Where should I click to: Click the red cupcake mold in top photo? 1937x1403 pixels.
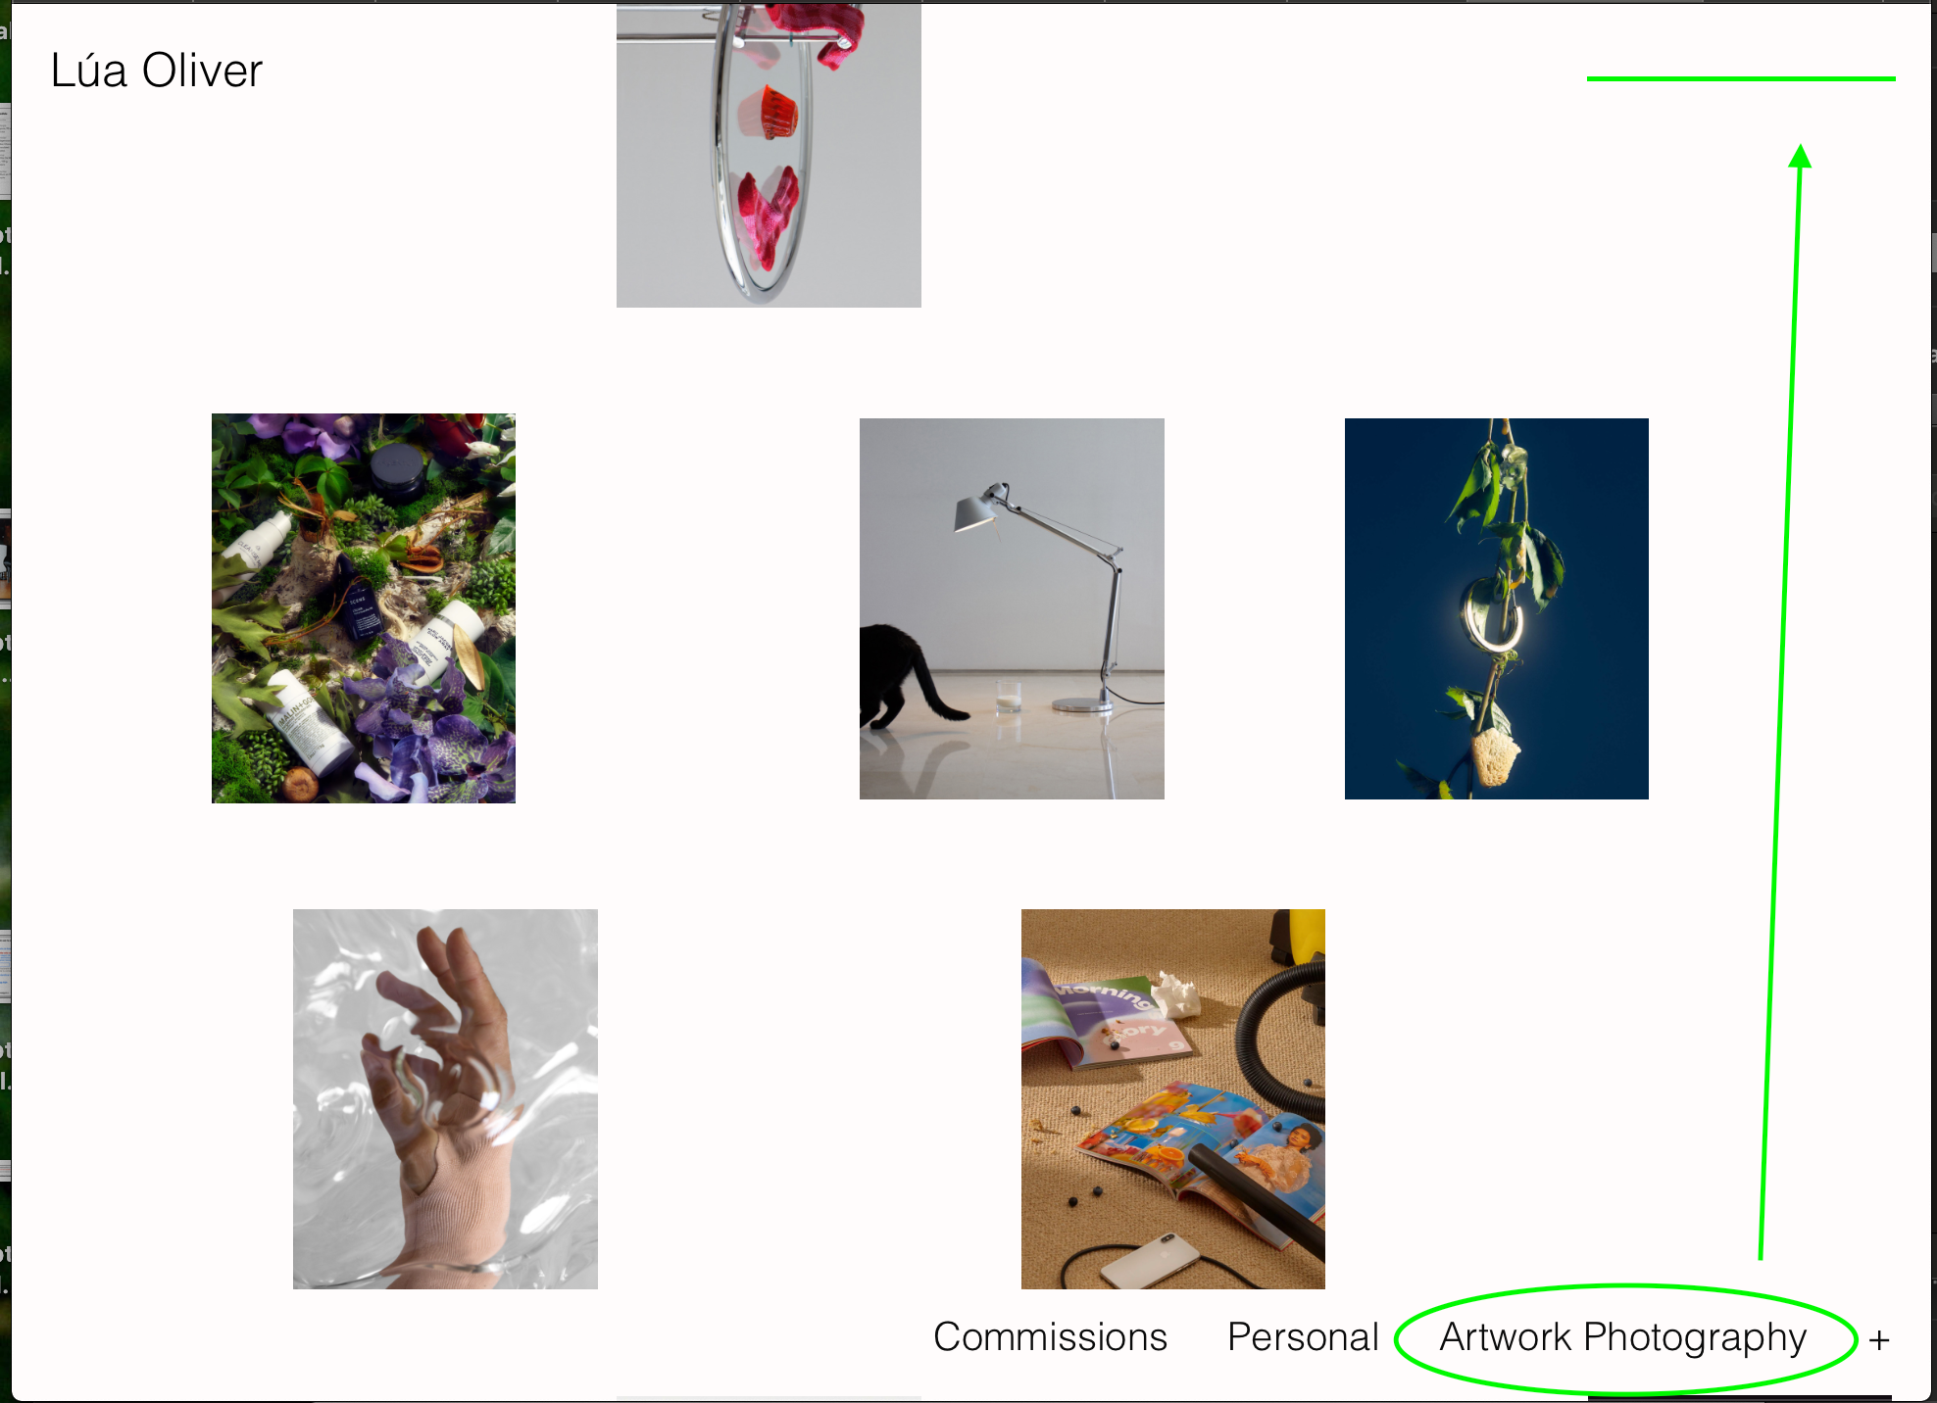[x=768, y=112]
